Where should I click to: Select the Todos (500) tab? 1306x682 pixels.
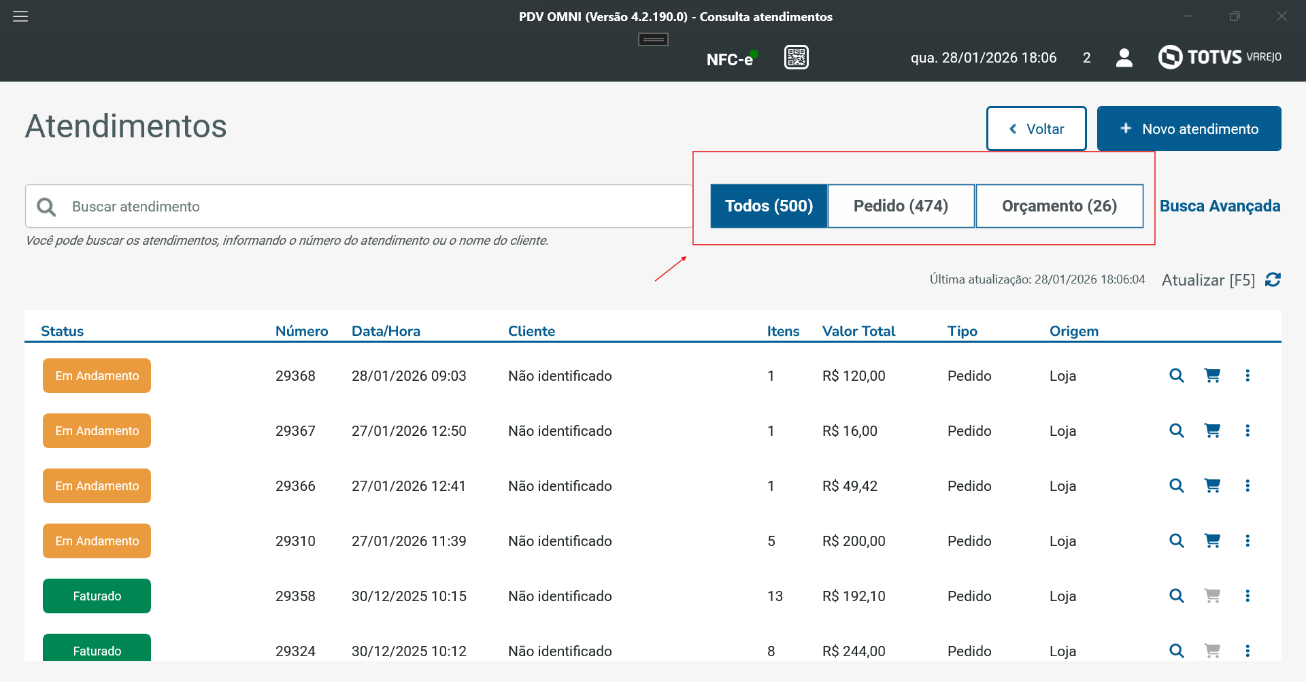pyautogui.click(x=769, y=206)
